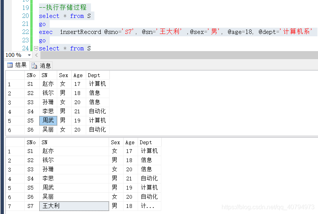Click the Age column header in second grid
The height and width of the screenshot is (214, 318).
coord(131,142)
